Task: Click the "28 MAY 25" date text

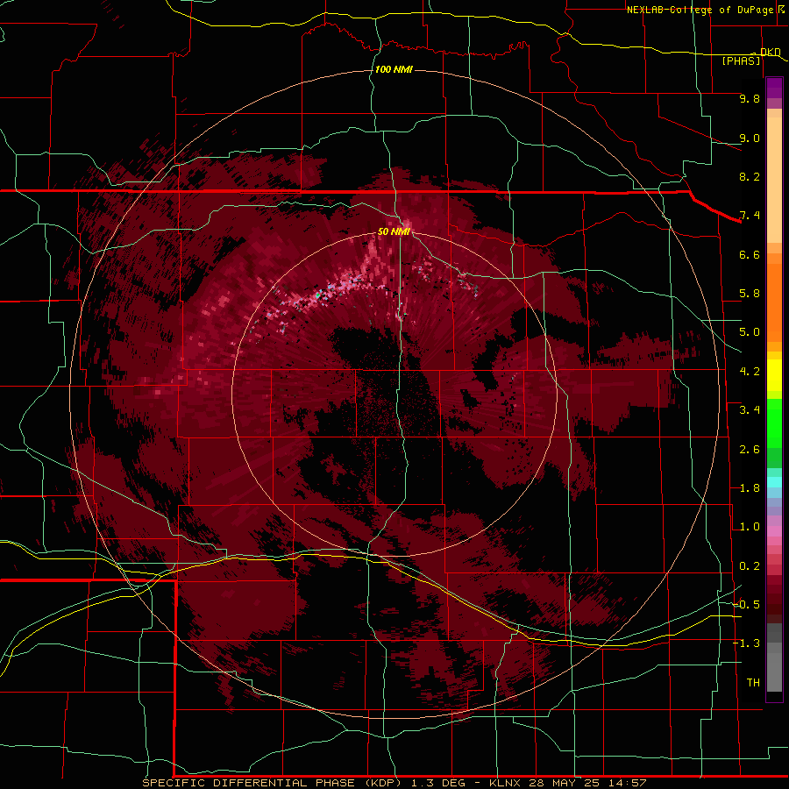Action: click(565, 783)
